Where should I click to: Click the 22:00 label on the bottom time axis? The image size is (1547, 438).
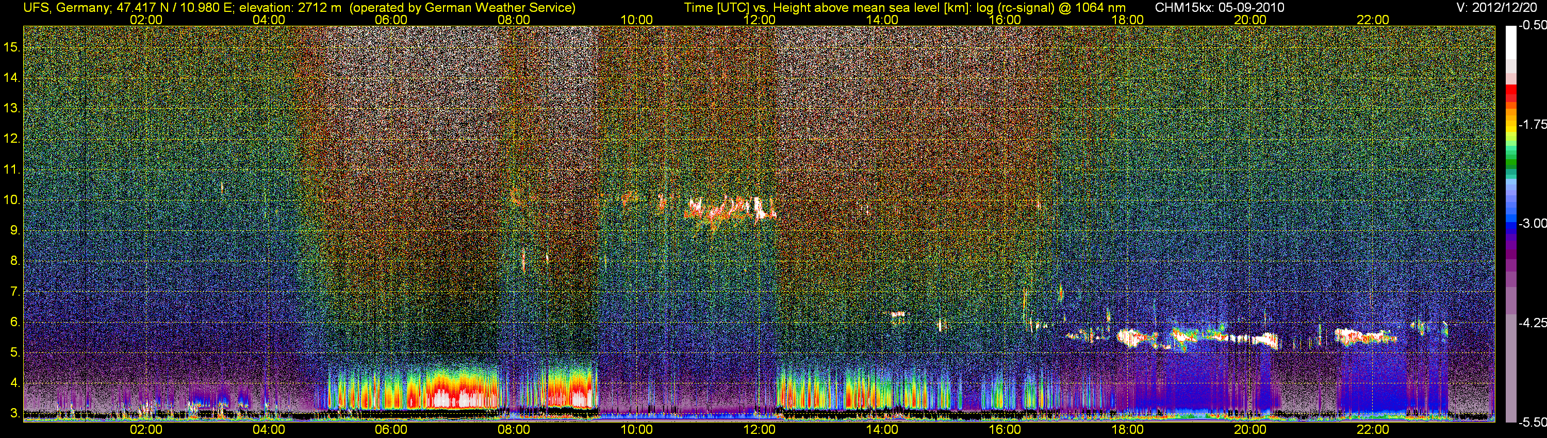pos(1373,430)
